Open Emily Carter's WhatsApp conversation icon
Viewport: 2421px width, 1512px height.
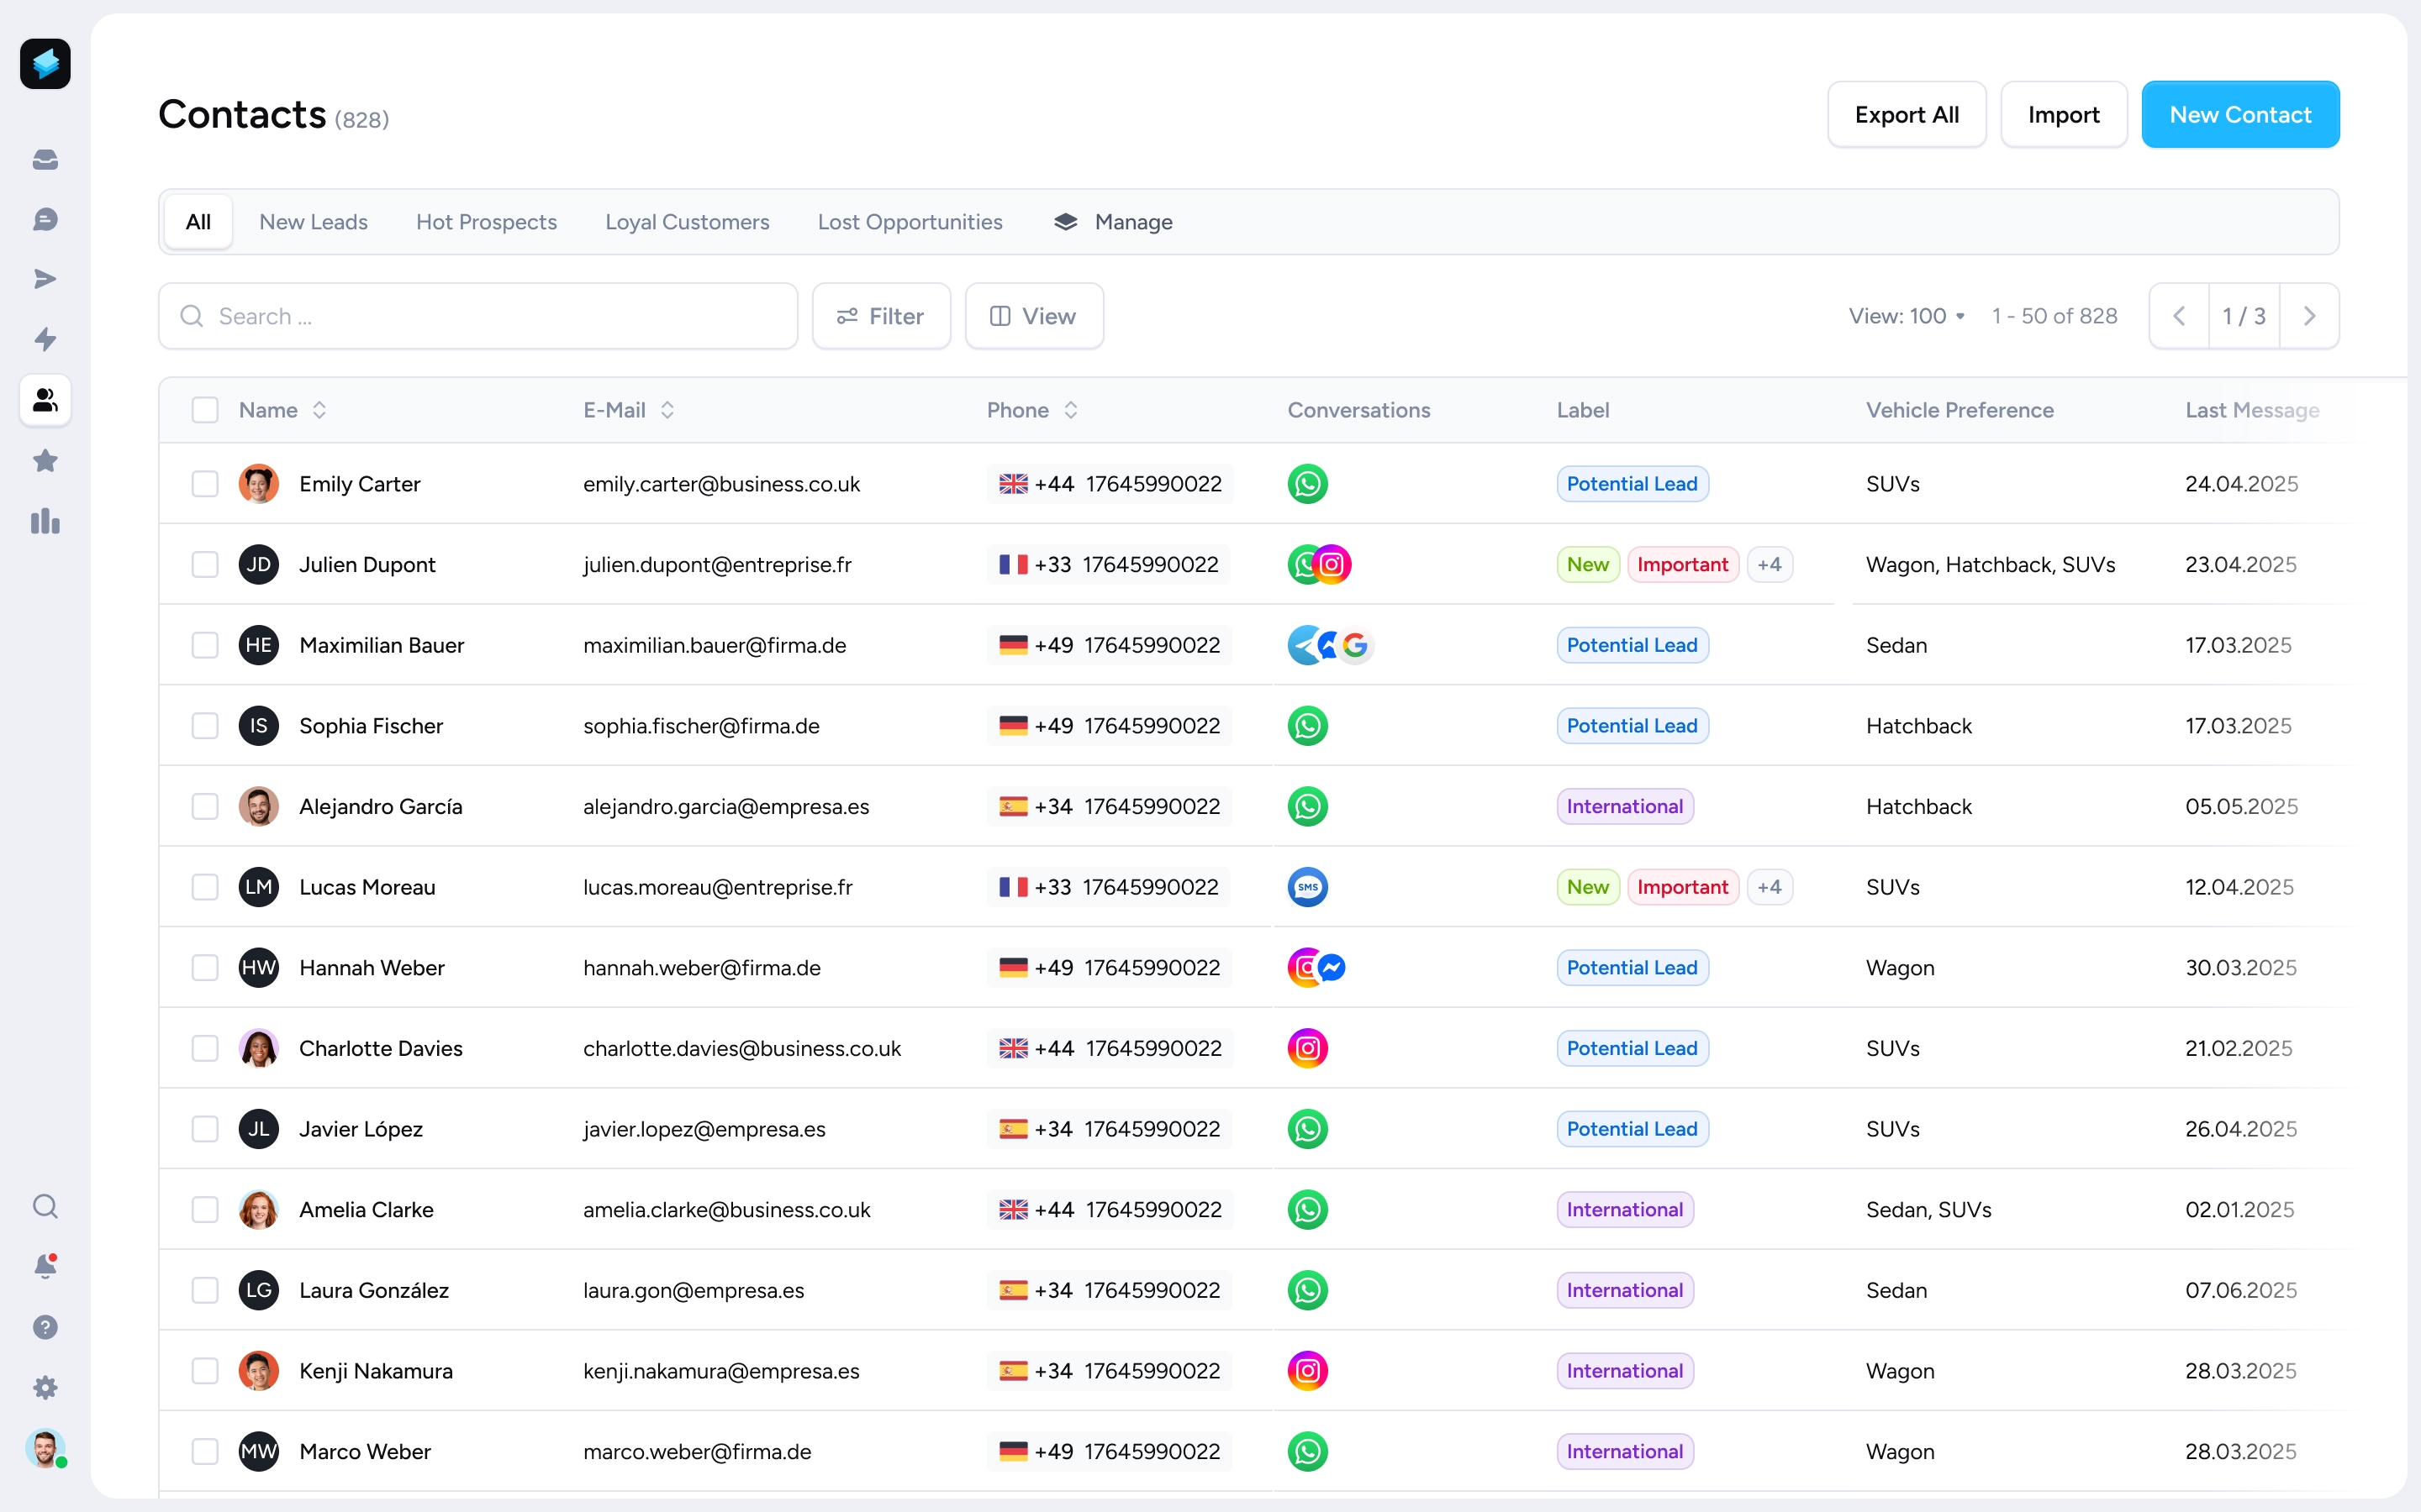click(x=1306, y=484)
